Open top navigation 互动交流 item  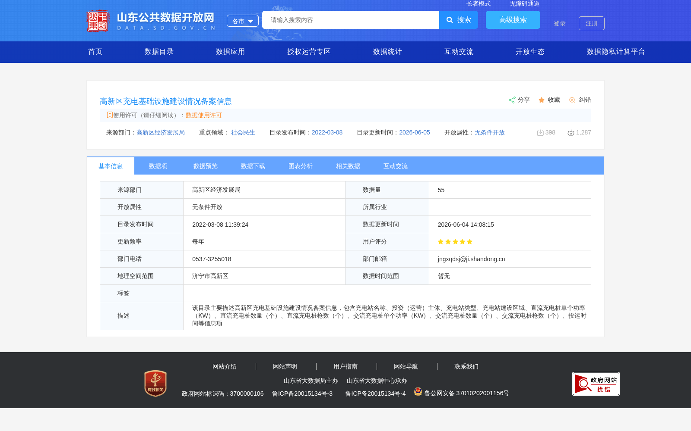click(x=459, y=52)
